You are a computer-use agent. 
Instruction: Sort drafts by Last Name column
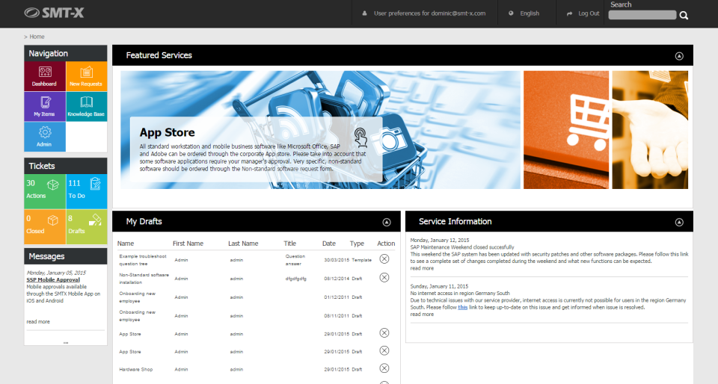243,244
